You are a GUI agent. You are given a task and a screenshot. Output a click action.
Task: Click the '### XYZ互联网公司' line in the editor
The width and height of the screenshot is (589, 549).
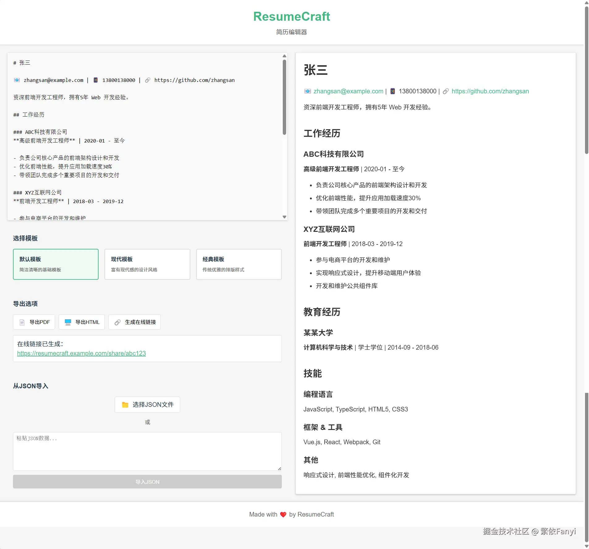pyautogui.click(x=37, y=193)
